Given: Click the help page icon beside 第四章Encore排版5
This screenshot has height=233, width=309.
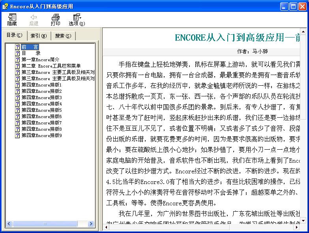Looking at the screenshot, I should tap(17, 110).
